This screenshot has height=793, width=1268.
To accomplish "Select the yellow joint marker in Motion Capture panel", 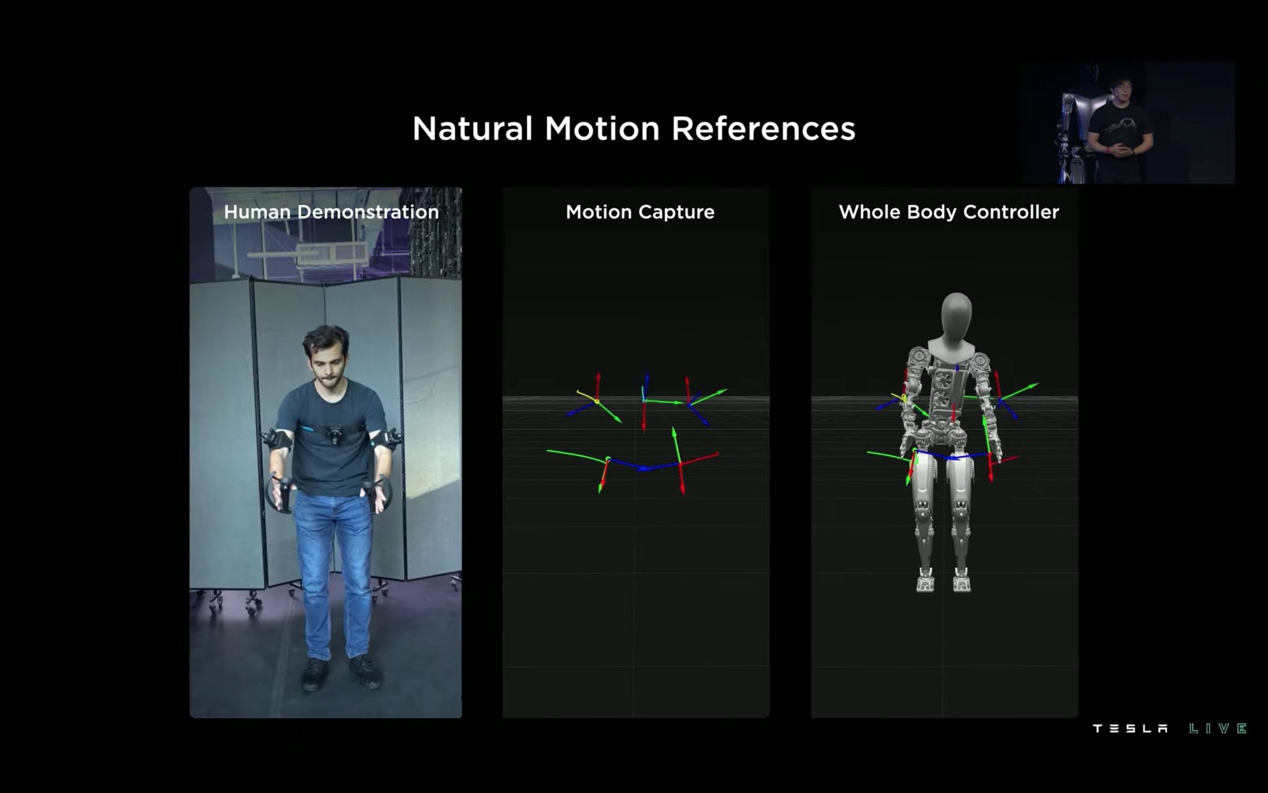I will point(596,402).
